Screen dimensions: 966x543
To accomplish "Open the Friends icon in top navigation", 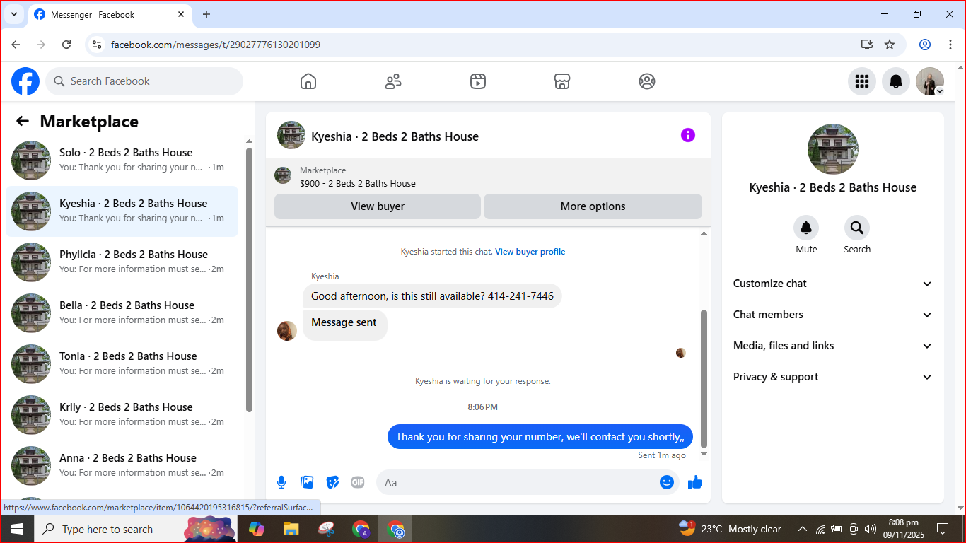I will coord(393,81).
